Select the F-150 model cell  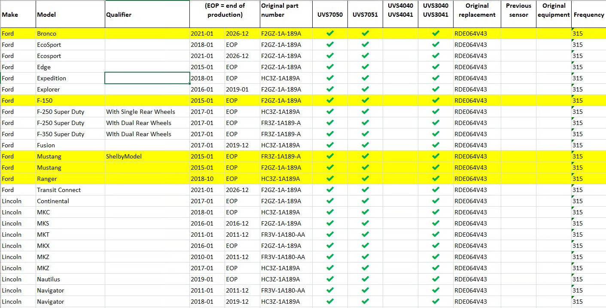[x=70, y=101]
